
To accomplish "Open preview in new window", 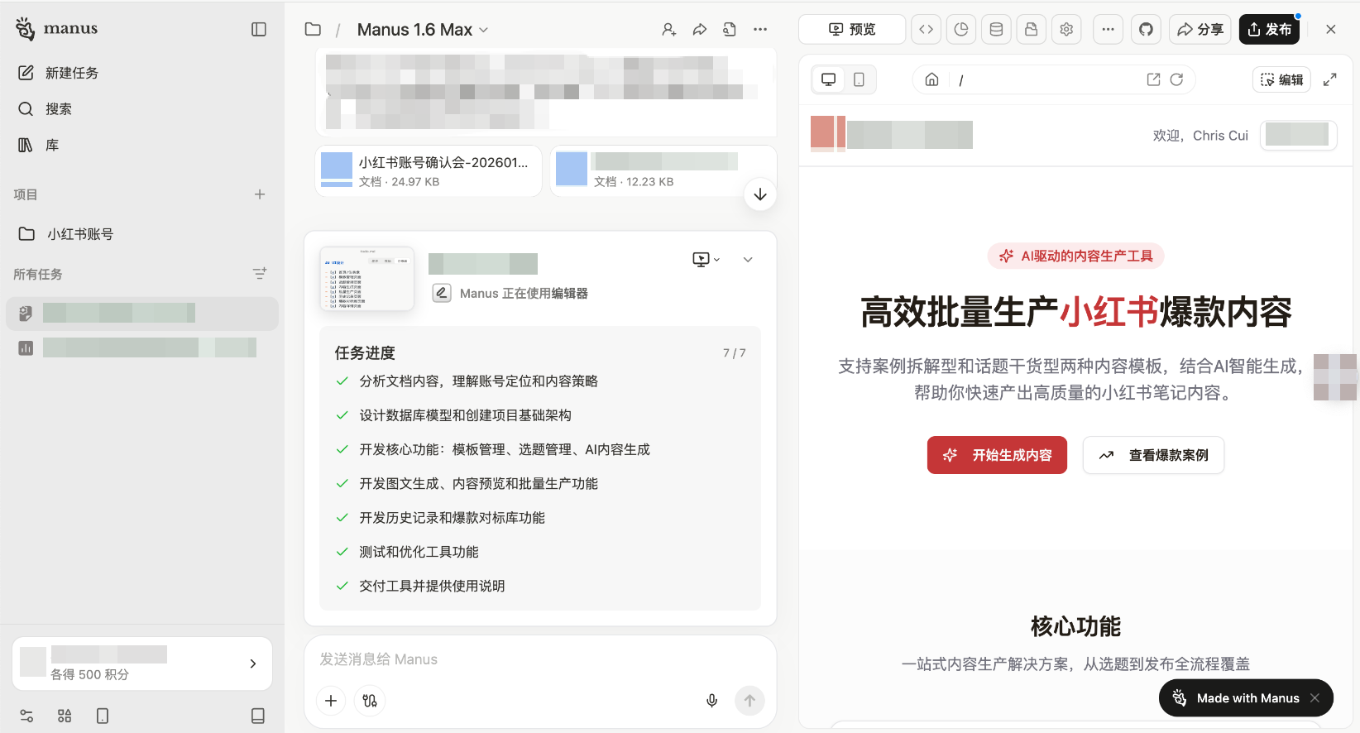I will tap(1153, 79).
